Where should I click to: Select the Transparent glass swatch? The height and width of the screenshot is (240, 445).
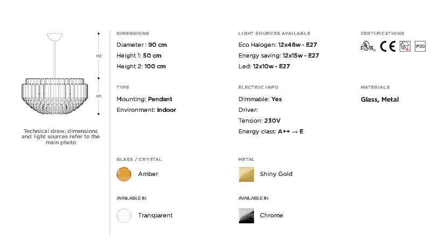124,216
